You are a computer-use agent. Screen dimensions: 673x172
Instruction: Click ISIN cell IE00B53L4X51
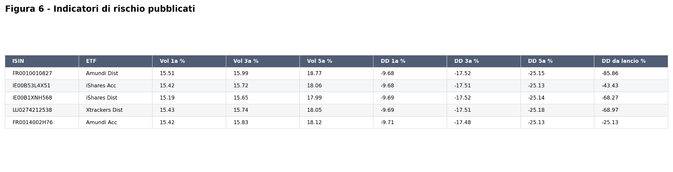42,86
